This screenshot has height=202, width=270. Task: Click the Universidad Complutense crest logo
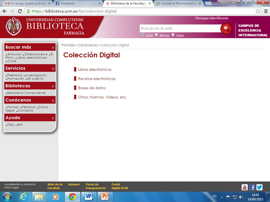pyautogui.click(x=13, y=26)
